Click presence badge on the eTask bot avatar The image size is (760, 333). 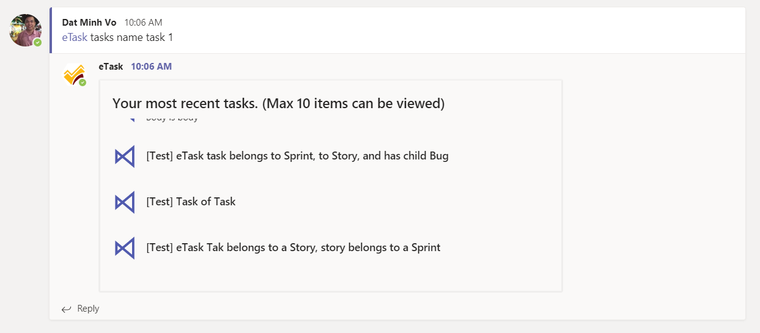[x=83, y=82]
